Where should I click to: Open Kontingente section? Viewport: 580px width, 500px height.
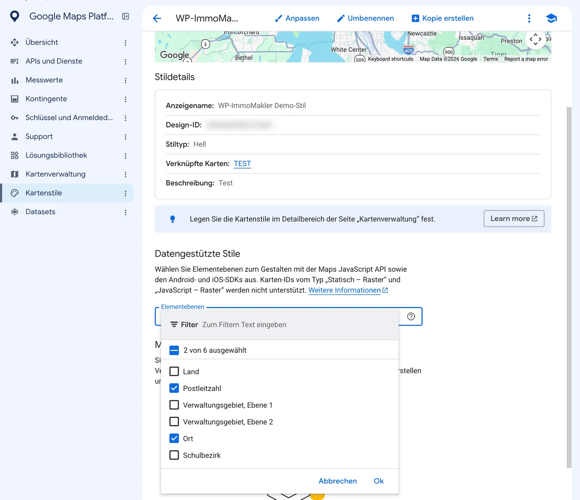coord(46,99)
